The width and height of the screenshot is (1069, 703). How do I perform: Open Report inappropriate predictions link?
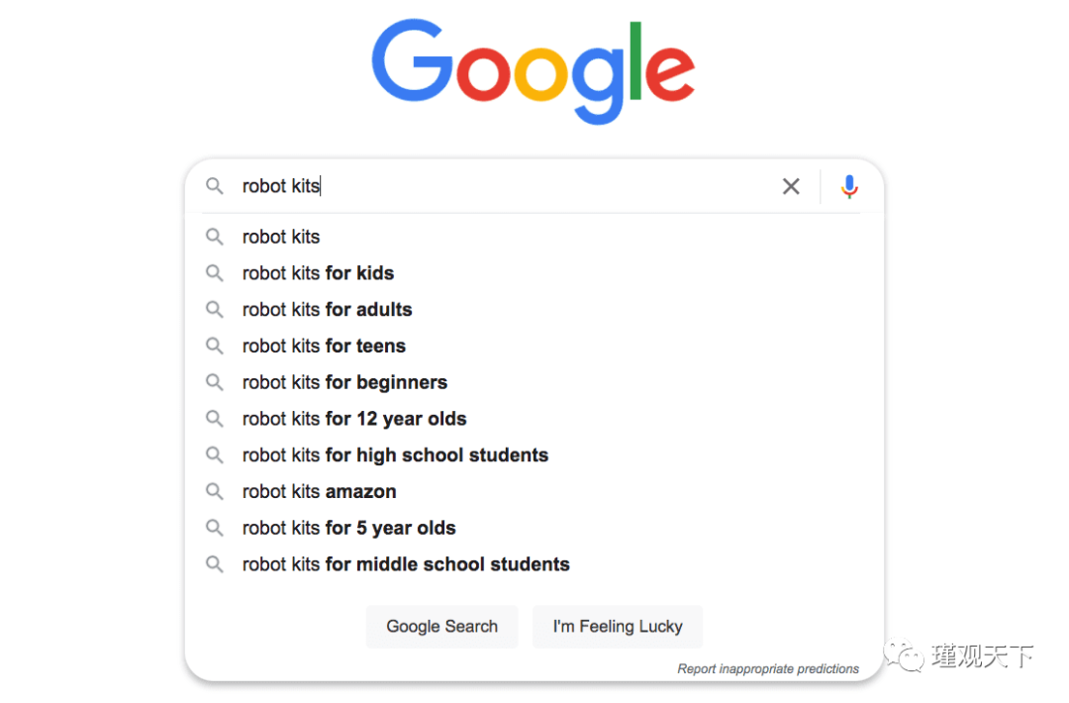[768, 669]
